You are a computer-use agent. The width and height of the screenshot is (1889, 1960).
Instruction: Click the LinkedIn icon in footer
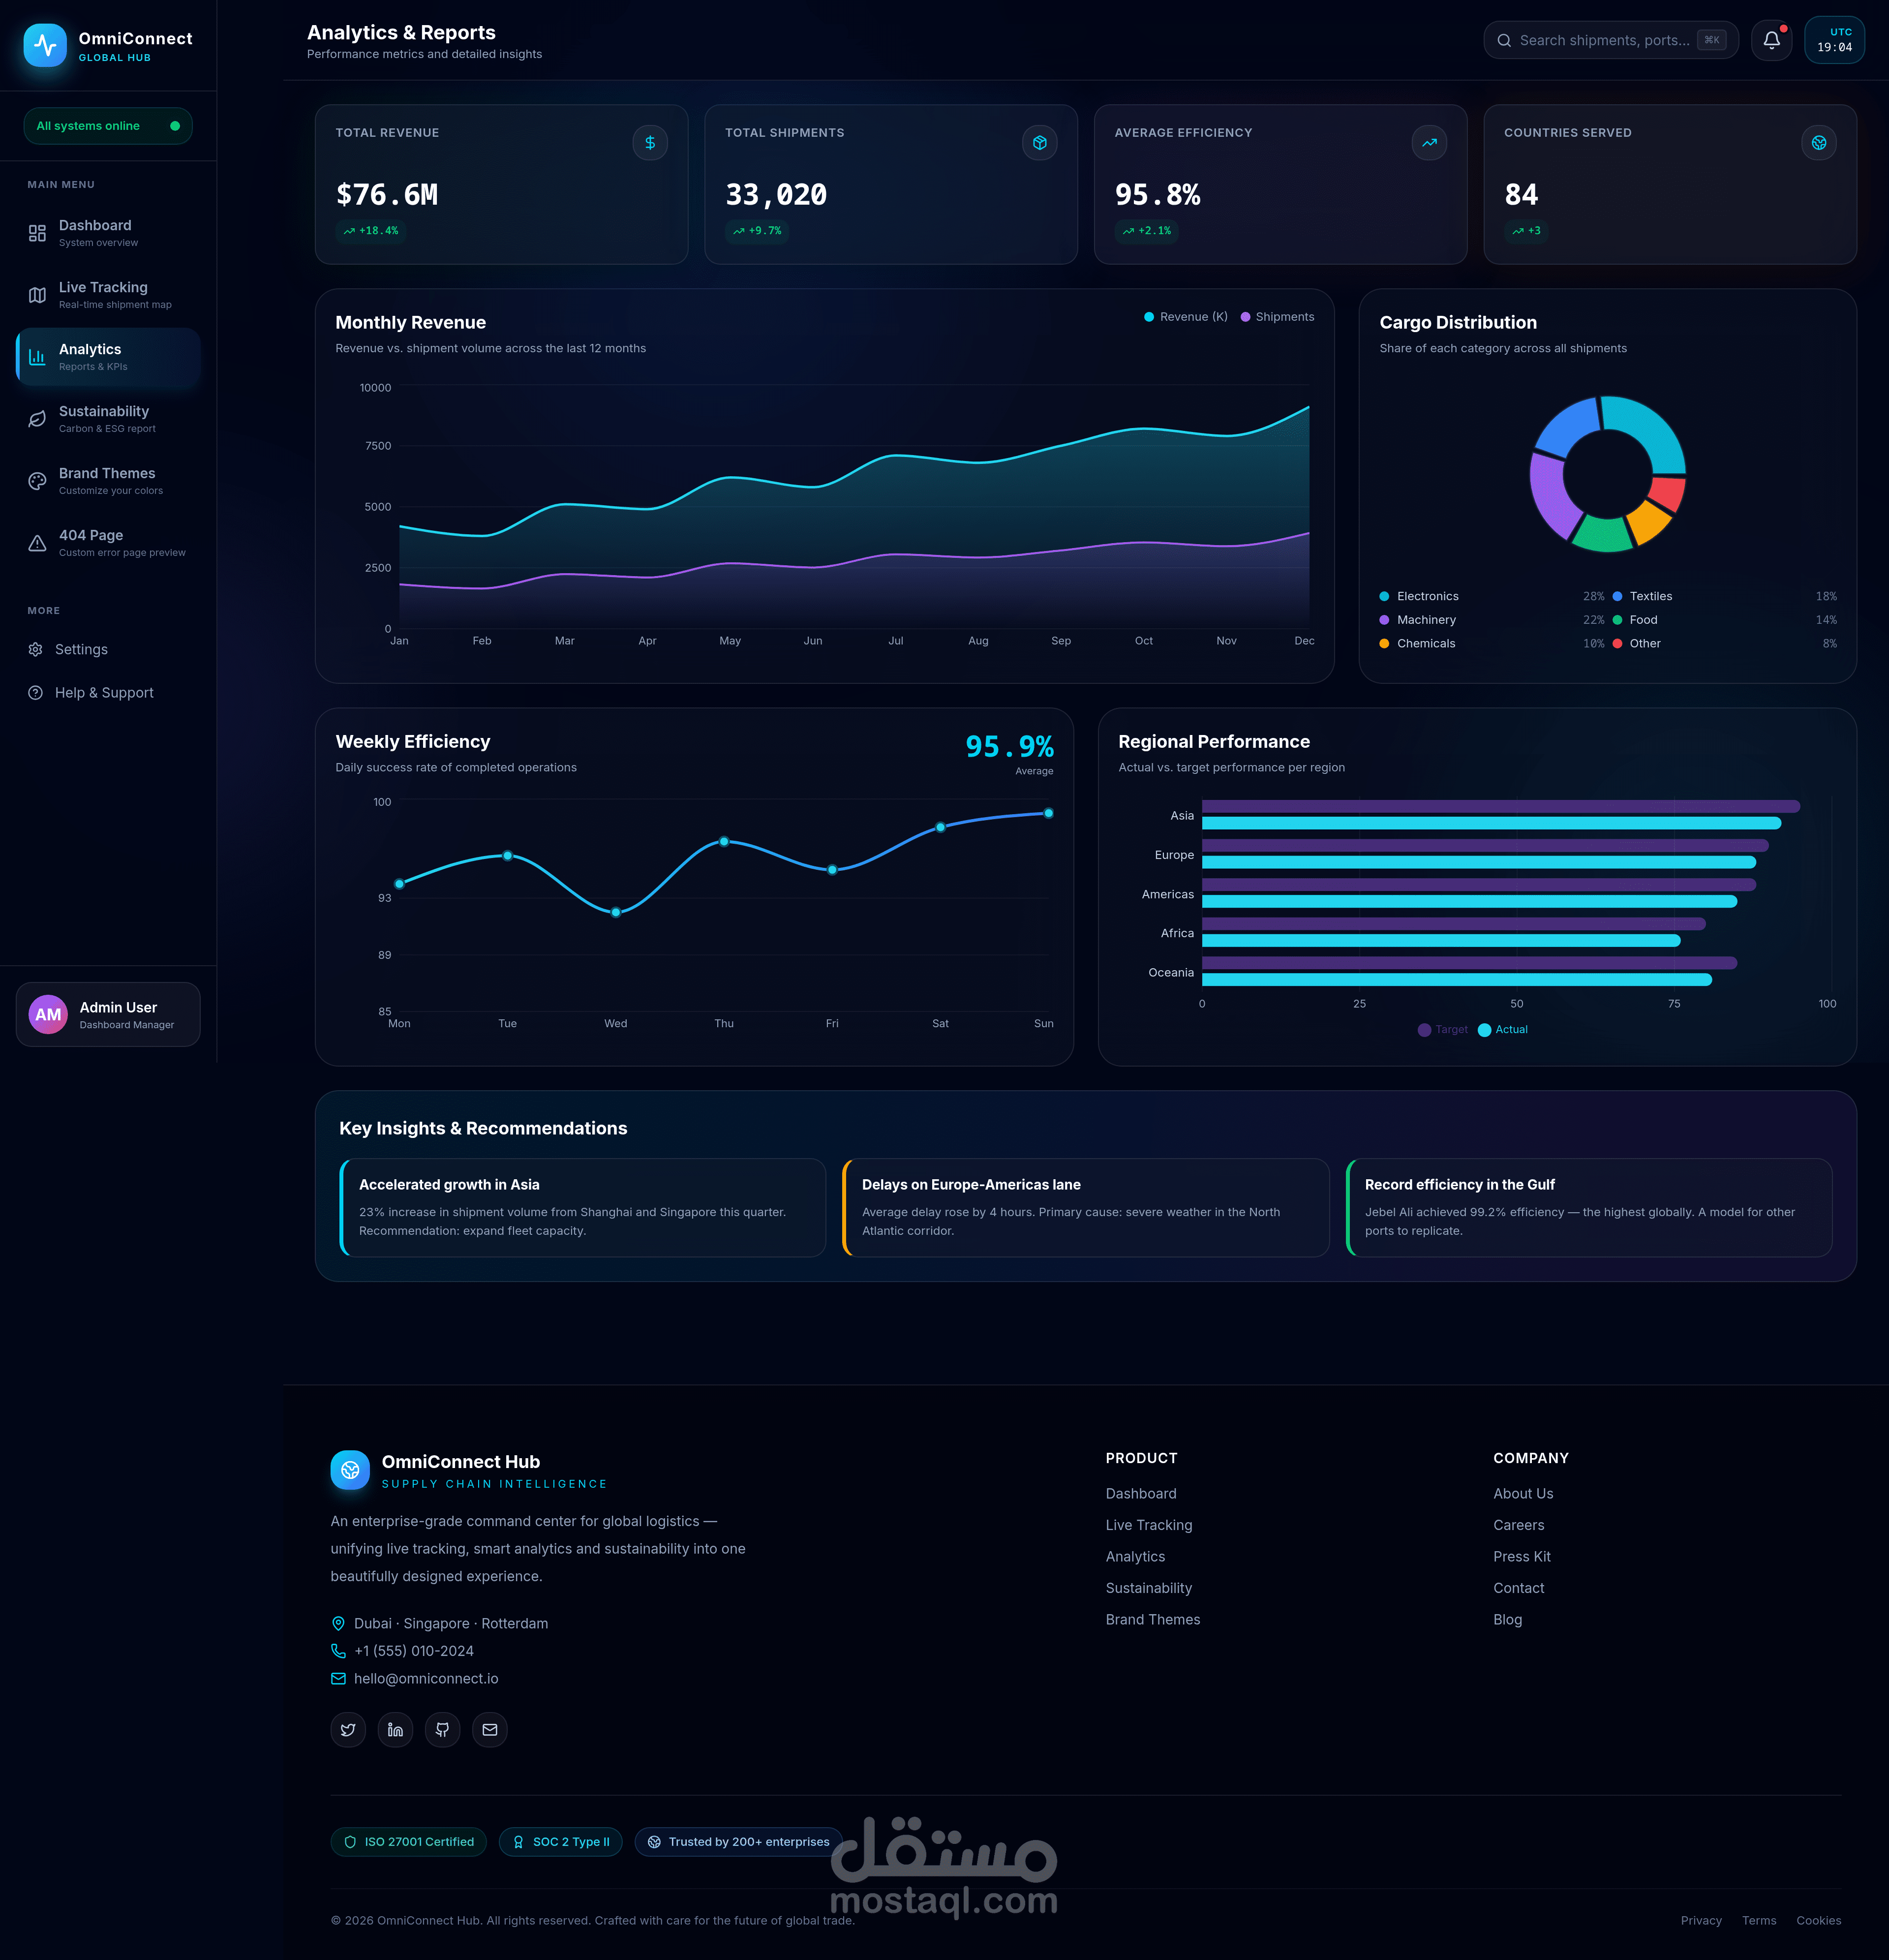[395, 1730]
